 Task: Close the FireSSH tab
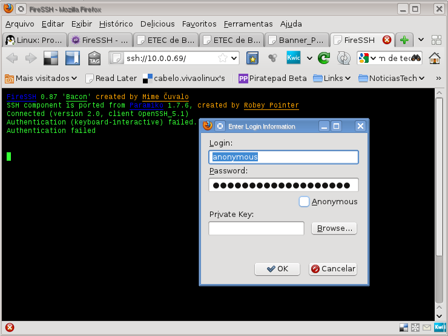coord(387,40)
